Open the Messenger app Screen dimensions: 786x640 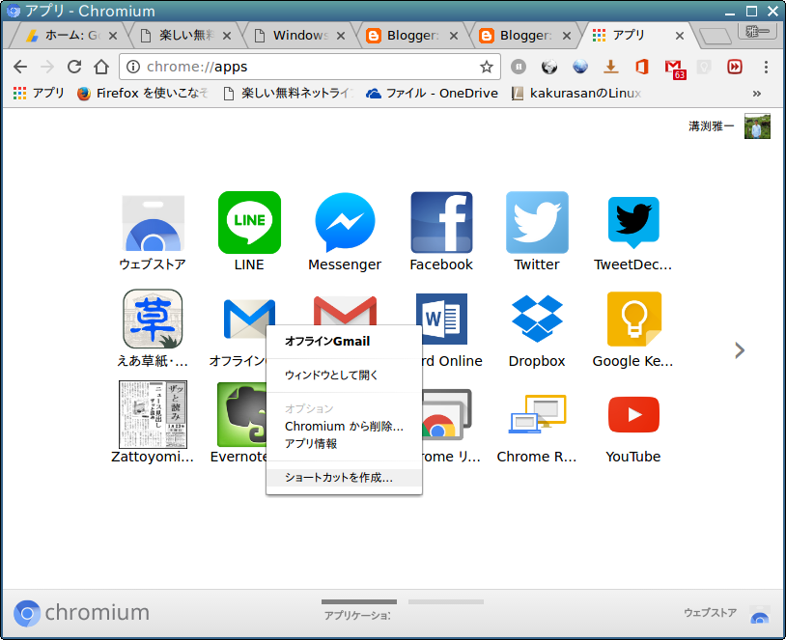point(345,223)
